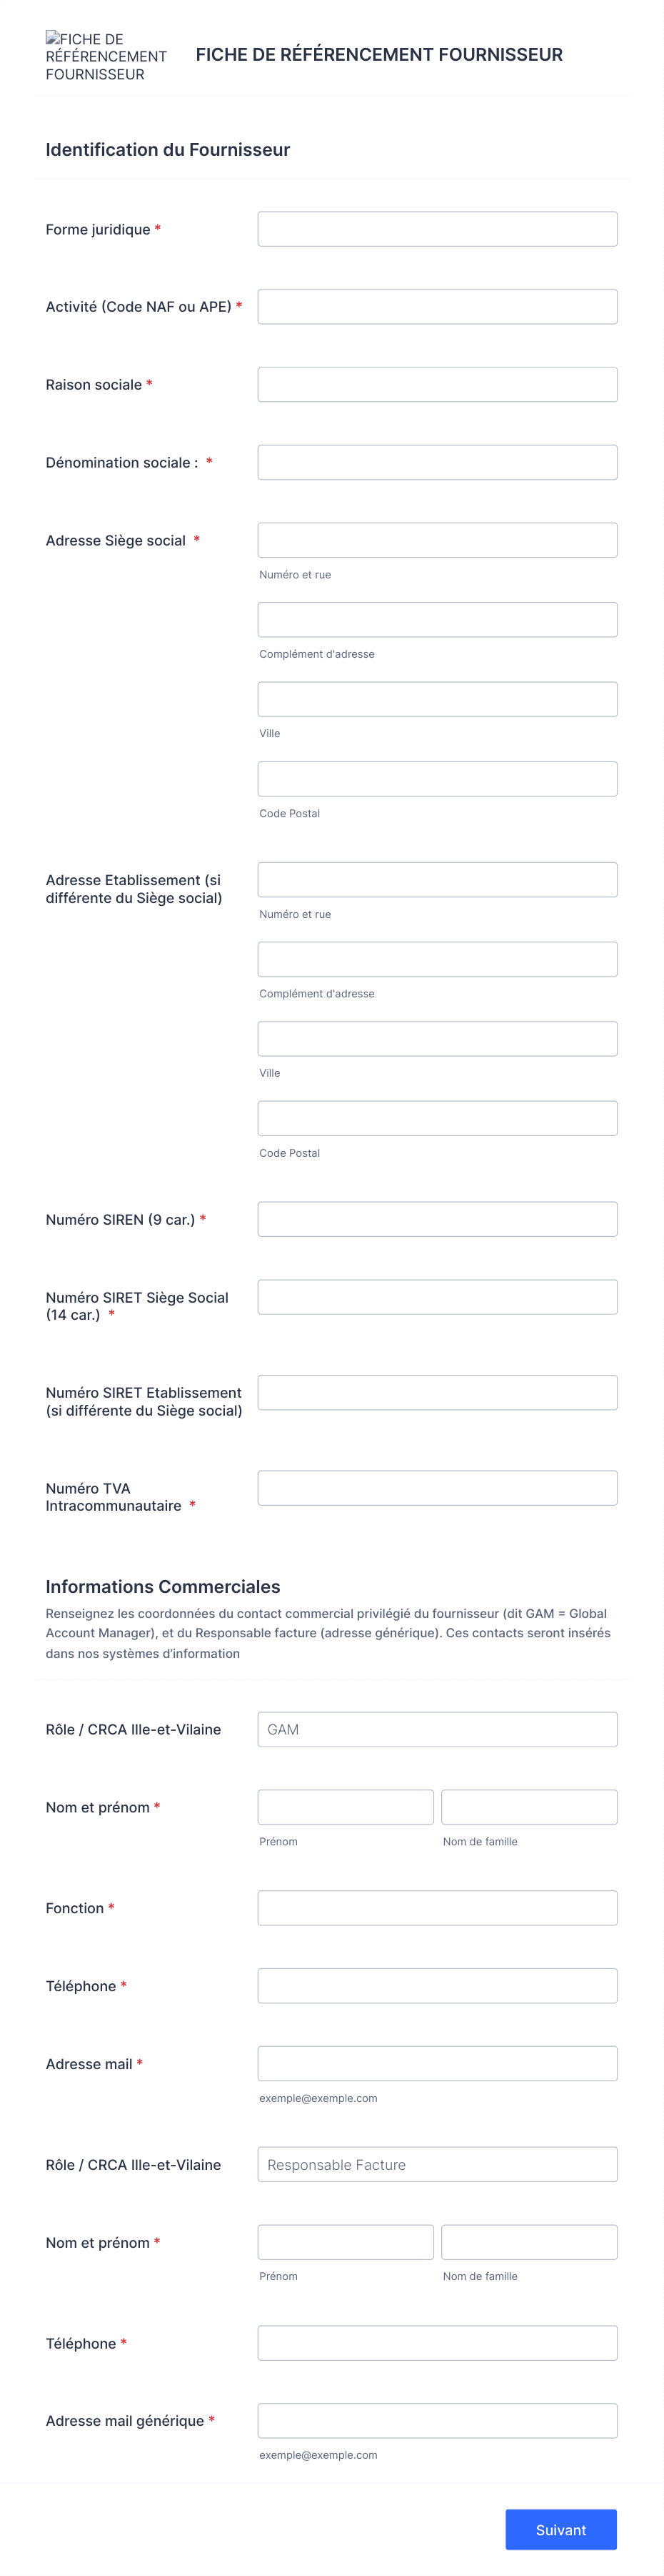Select the Activité Code NAF input
The height and width of the screenshot is (2576, 664).
(436, 306)
